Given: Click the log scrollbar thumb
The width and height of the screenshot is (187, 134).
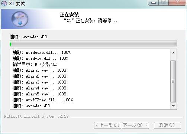Looking at the screenshot, I should [x=173, y=81].
